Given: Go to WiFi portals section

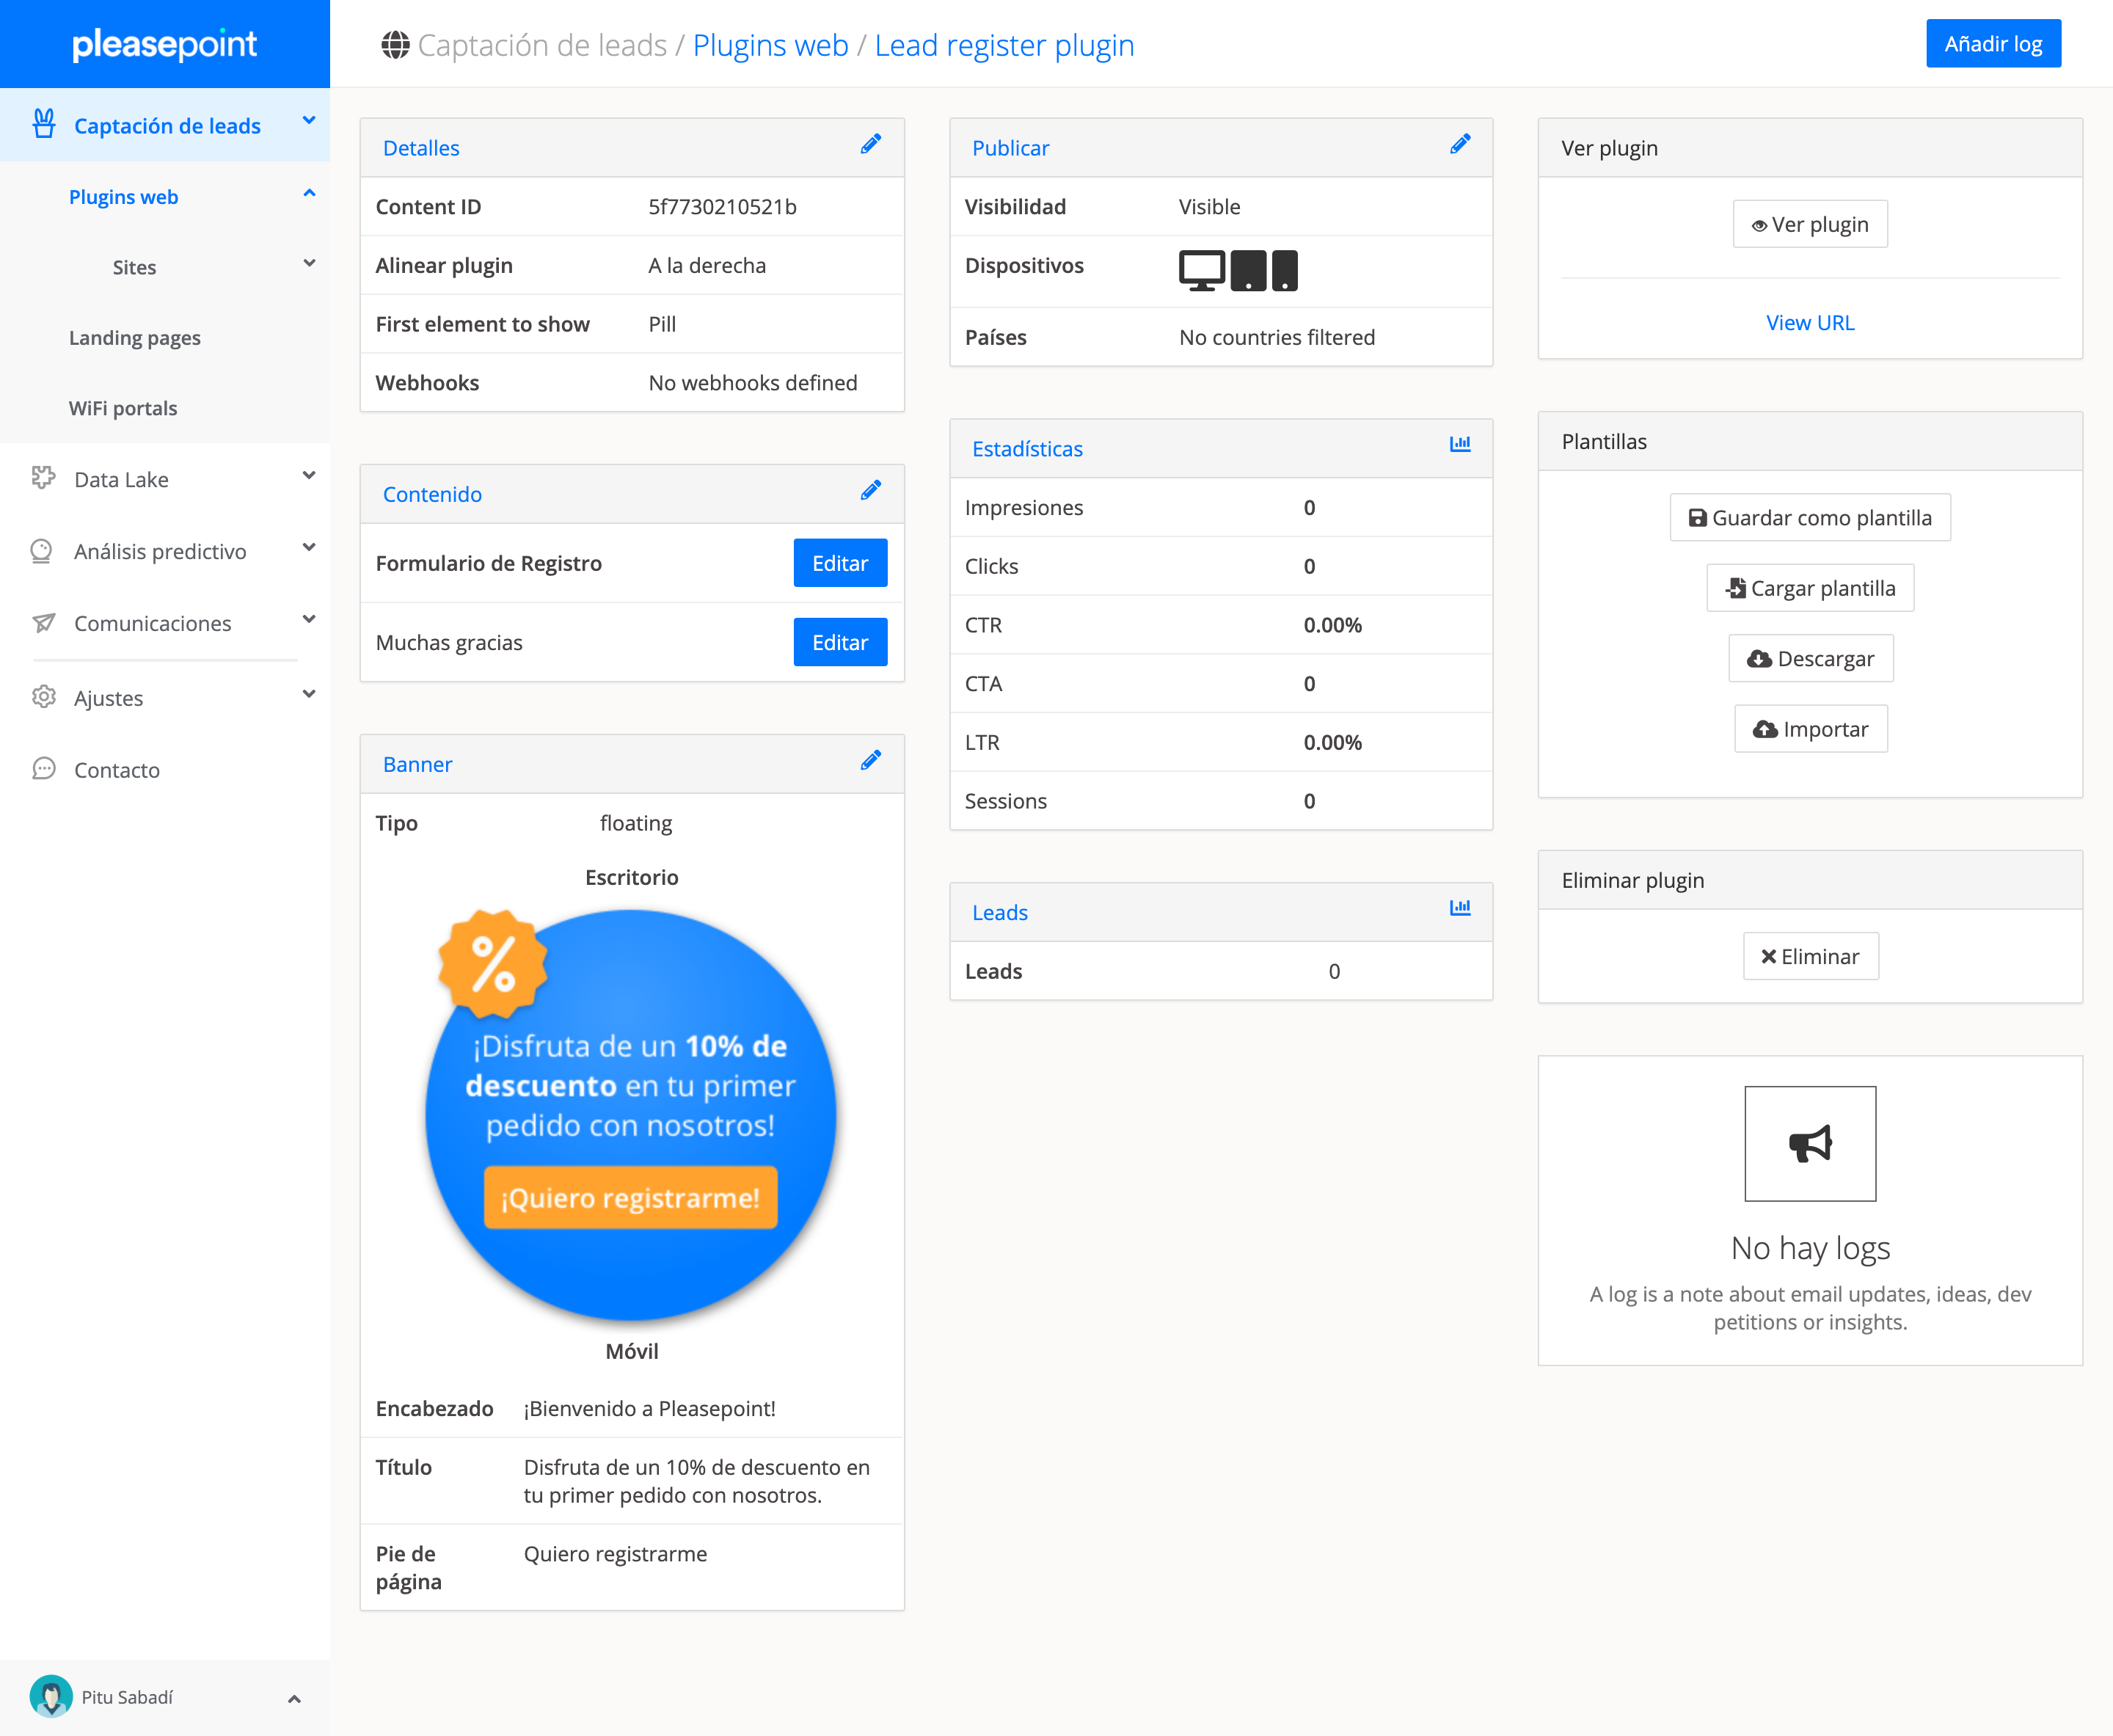Looking at the screenshot, I should tap(123, 408).
